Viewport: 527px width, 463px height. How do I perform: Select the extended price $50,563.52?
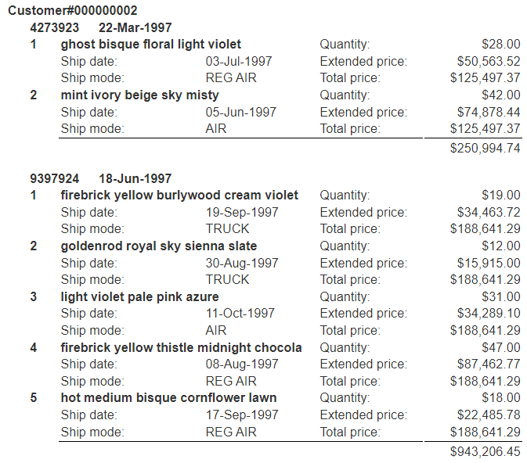[x=489, y=62]
